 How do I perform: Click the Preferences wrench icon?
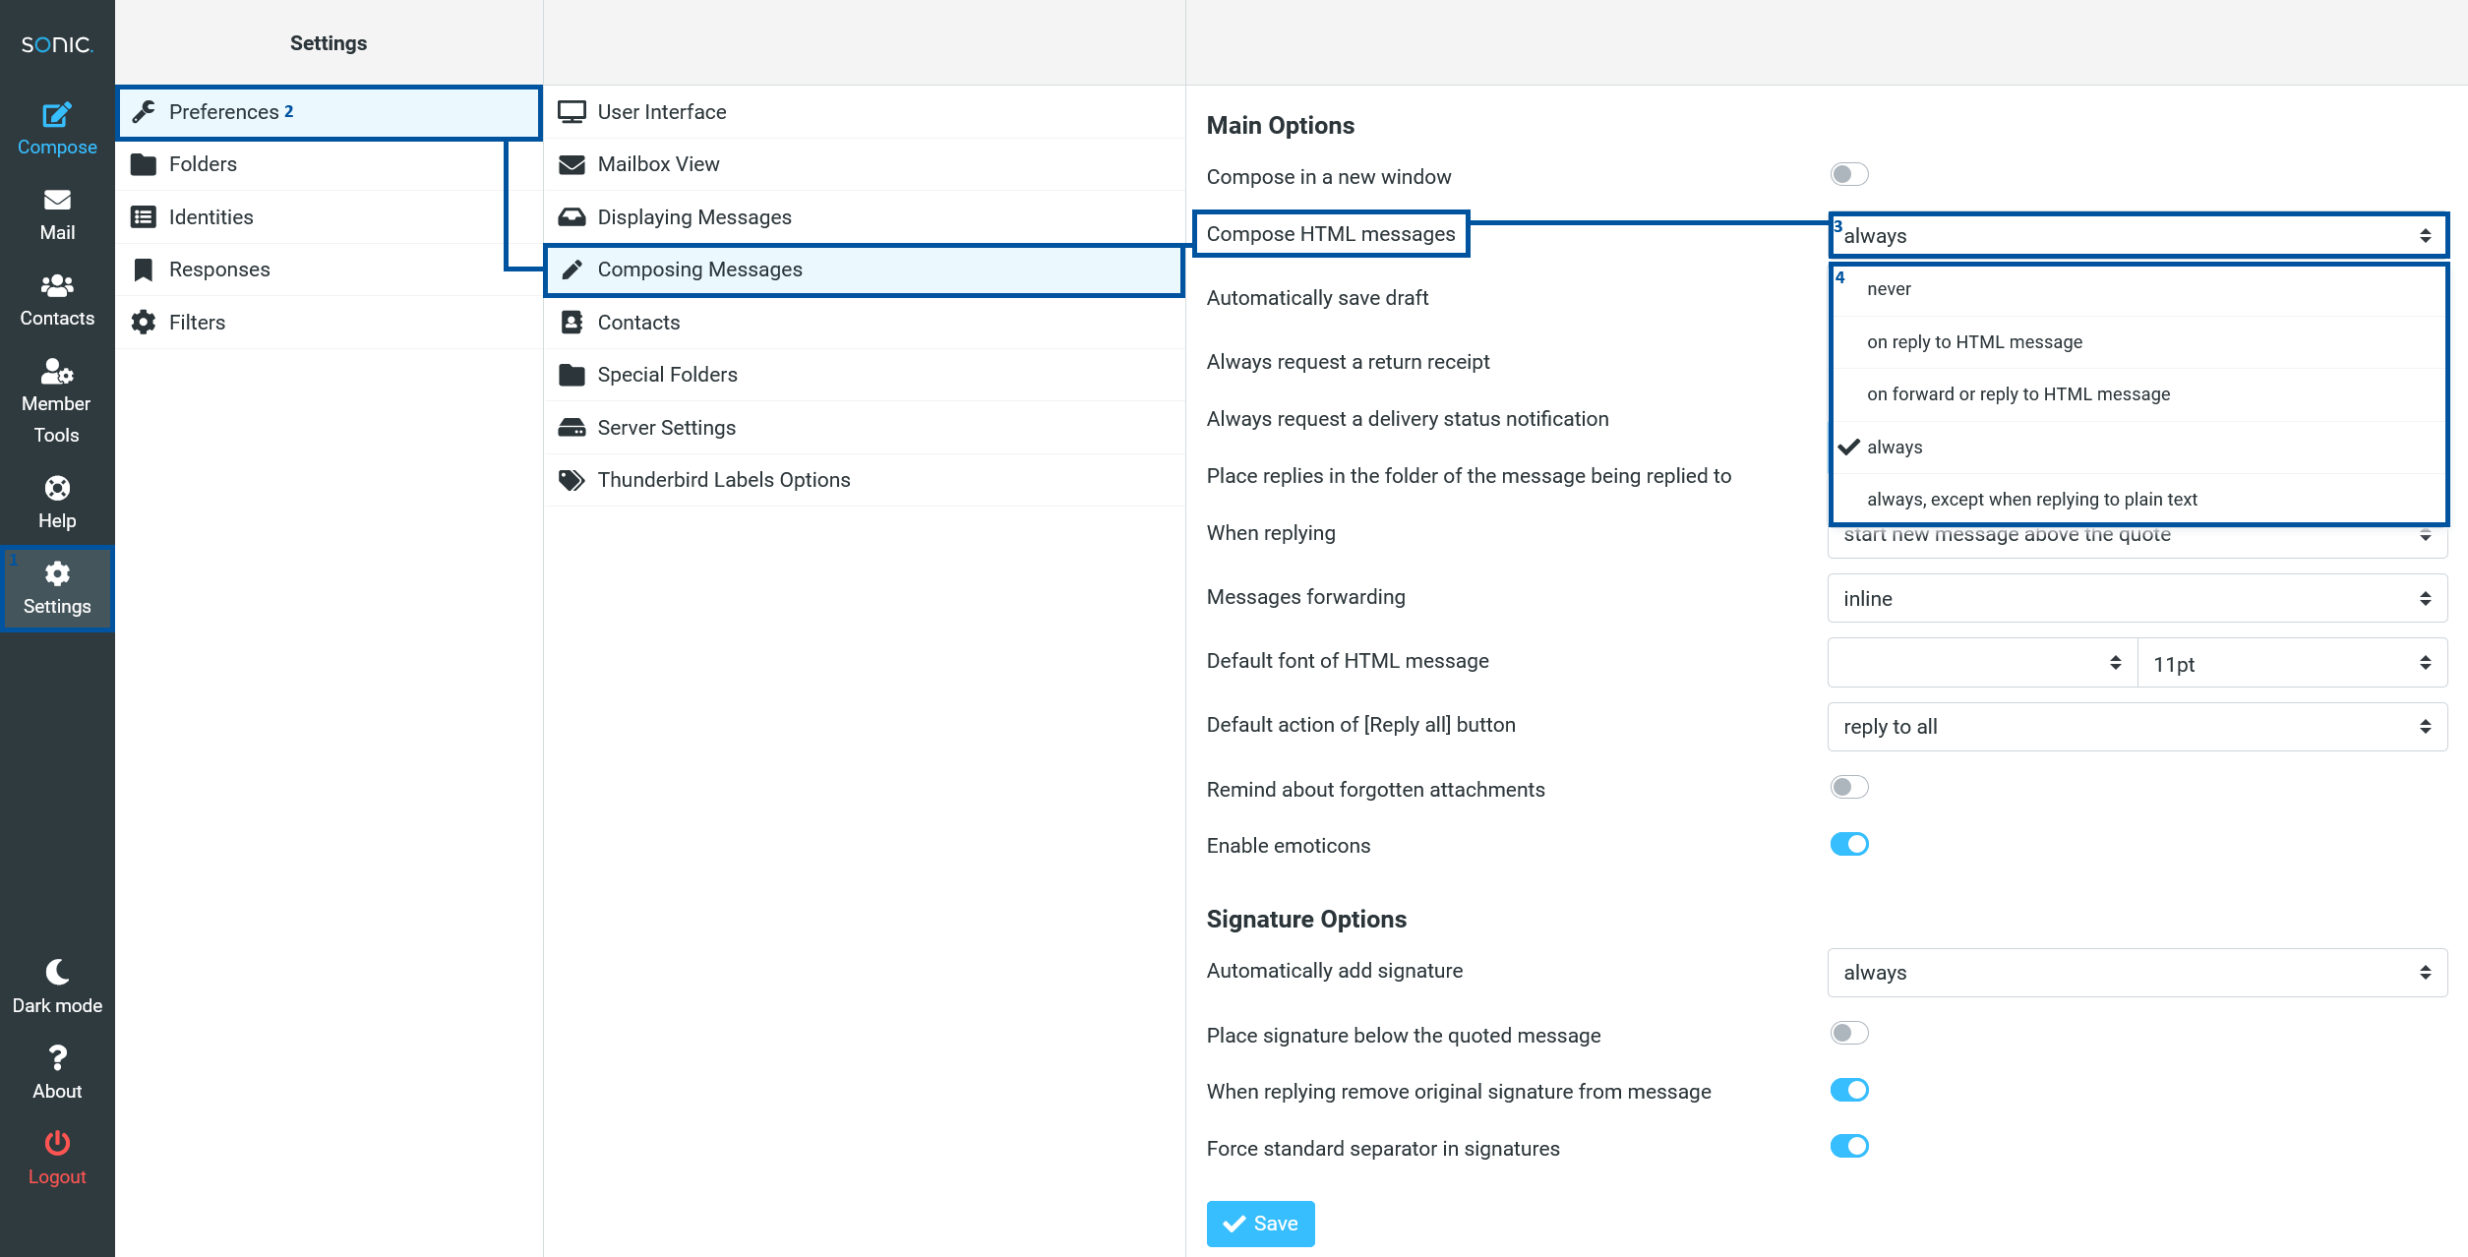144,112
